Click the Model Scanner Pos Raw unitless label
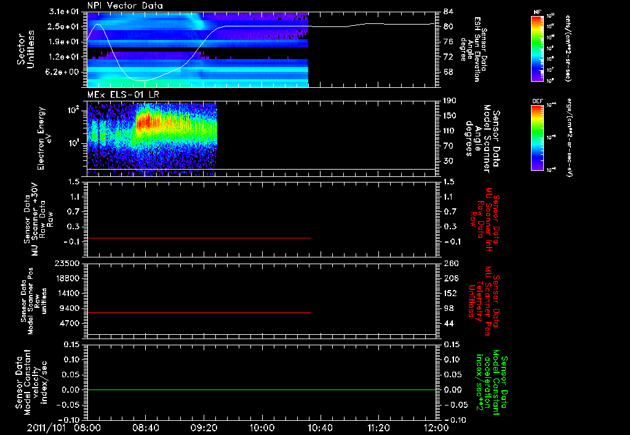The width and height of the screenshot is (630, 435). [34, 301]
